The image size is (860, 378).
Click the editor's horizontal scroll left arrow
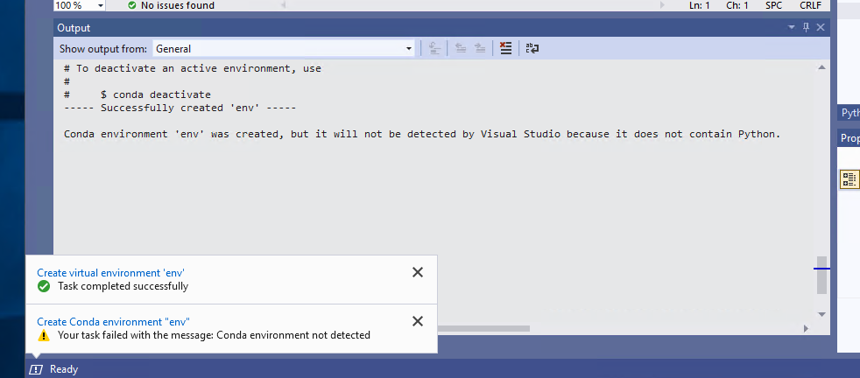pos(284,5)
